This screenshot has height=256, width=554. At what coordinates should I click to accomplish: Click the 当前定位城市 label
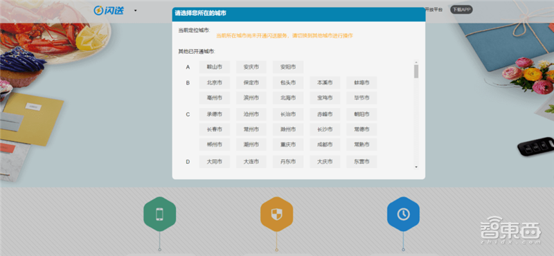(194, 30)
